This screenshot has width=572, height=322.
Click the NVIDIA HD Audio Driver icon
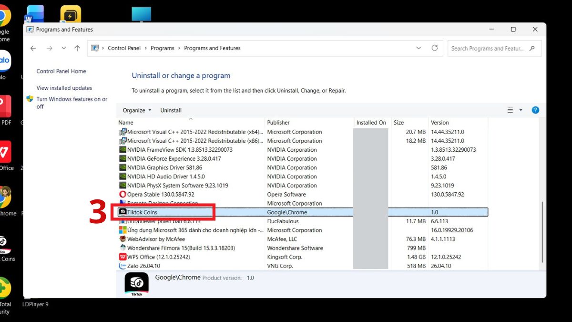(x=123, y=177)
